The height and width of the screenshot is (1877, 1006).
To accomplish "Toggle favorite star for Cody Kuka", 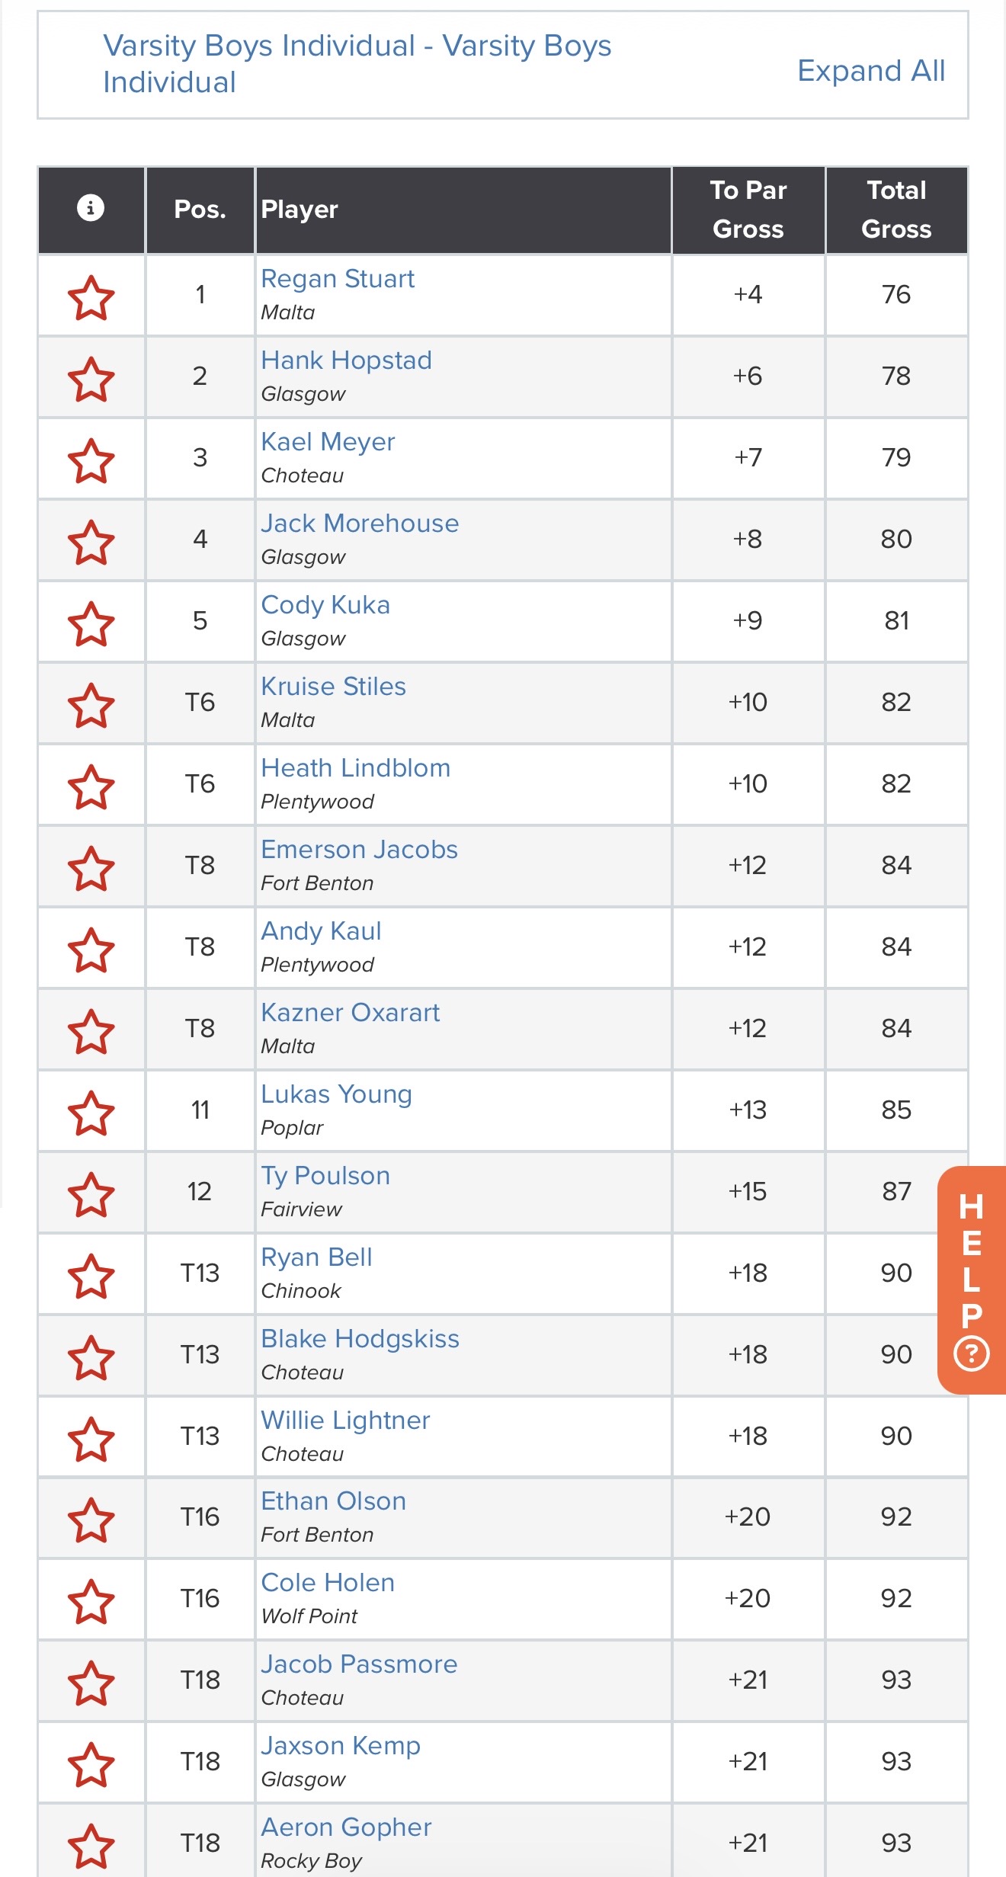I will [91, 623].
